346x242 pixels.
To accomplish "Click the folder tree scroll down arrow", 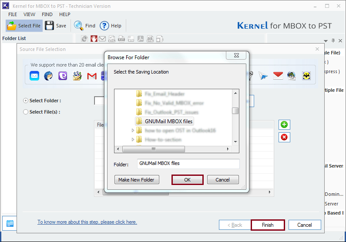I will (235, 141).
